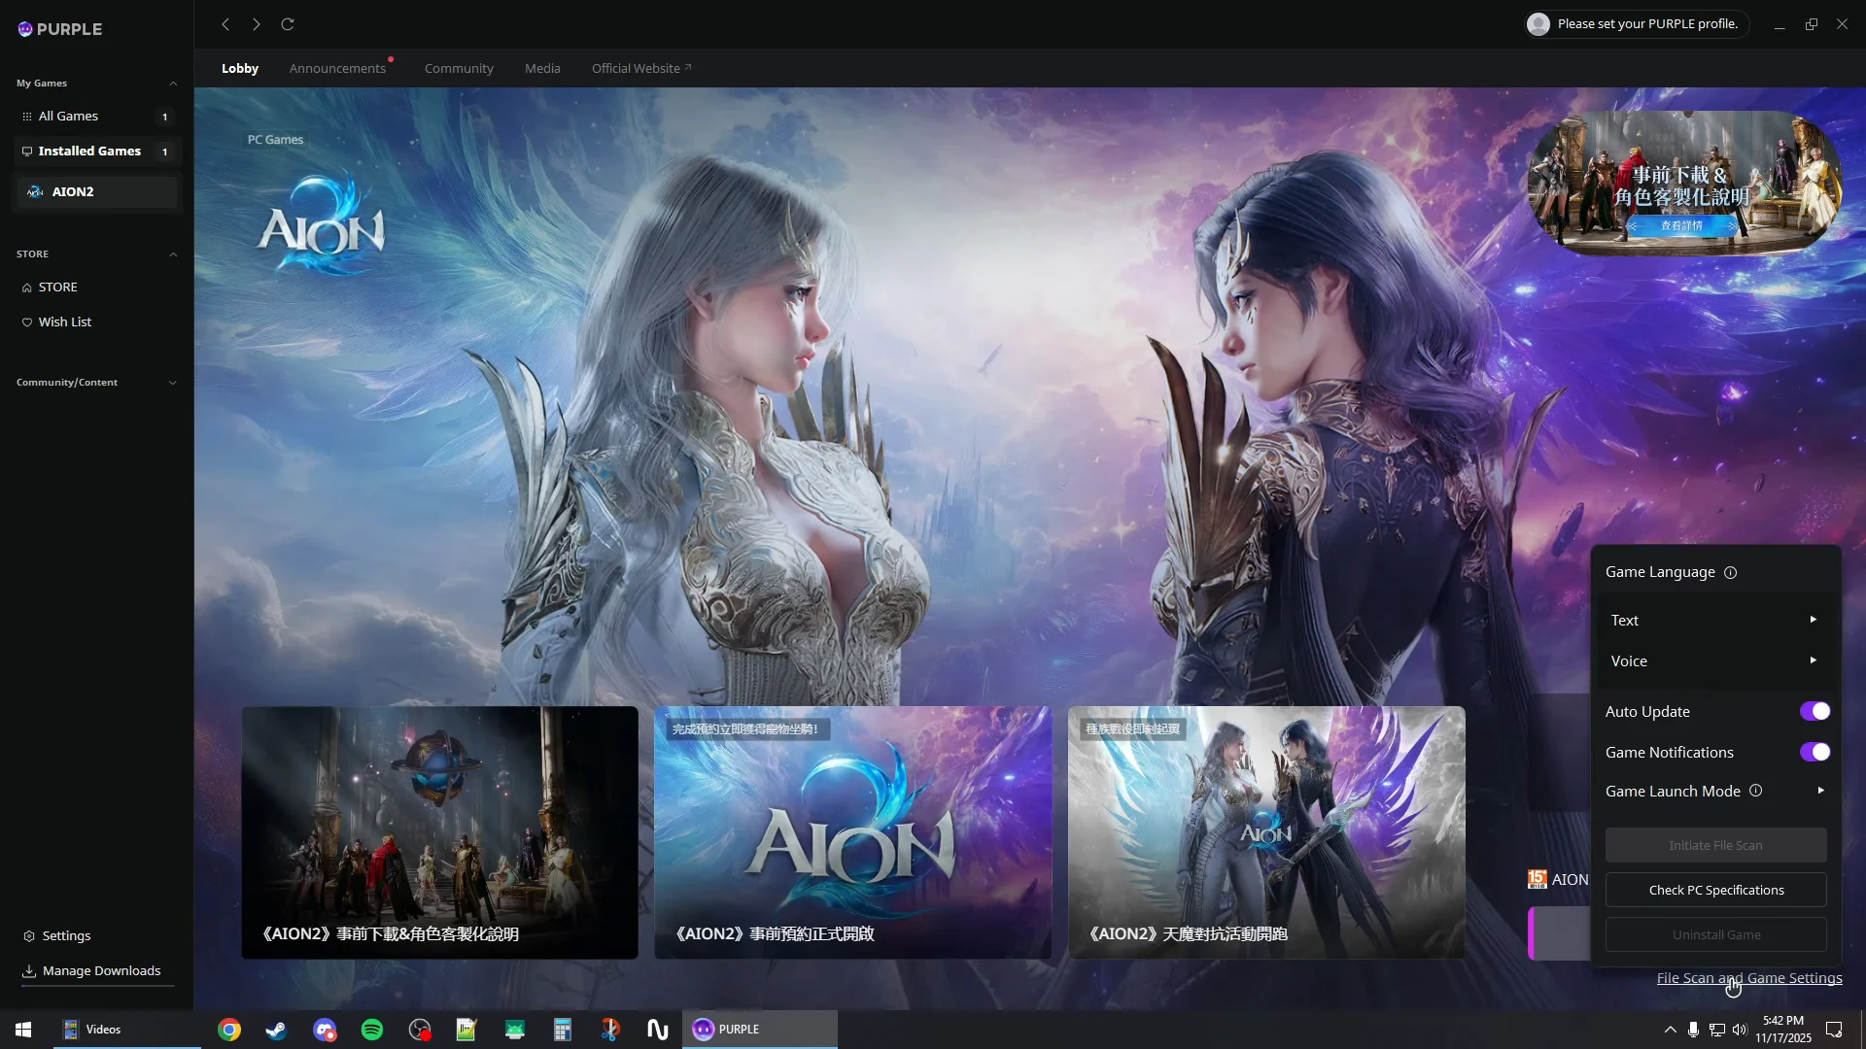Click the All Games grid icon
The height and width of the screenshot is (1049, 1866).
(27, 117)
